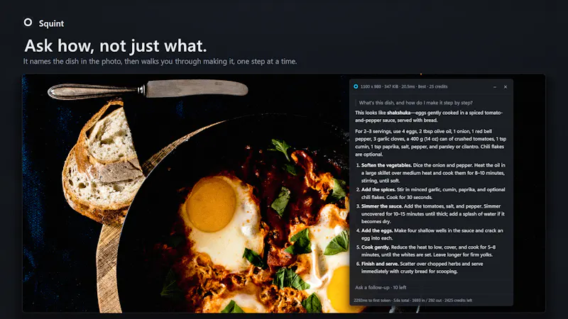Click the 'For 2–3 servings' ingredients paragraph
Image resolution: width=568 pixels, height=319 pixels.
tap(431, 143)
